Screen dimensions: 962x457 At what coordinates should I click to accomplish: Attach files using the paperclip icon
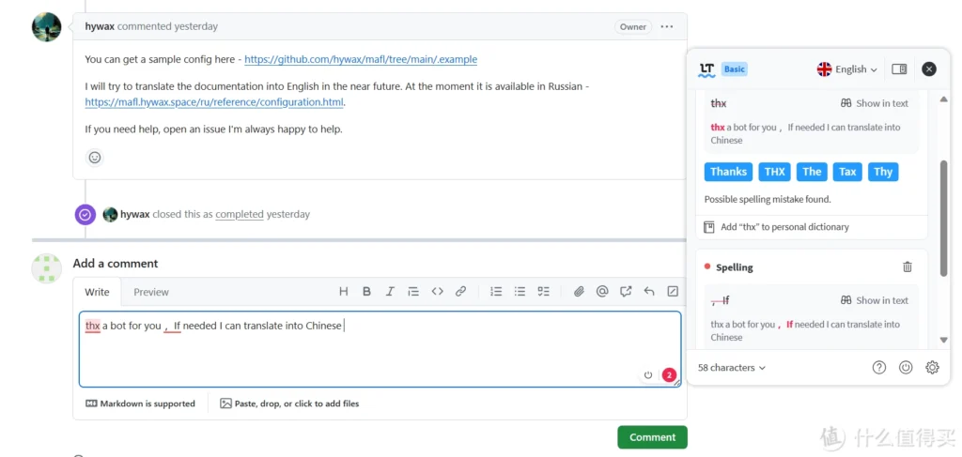pos(579,292)
